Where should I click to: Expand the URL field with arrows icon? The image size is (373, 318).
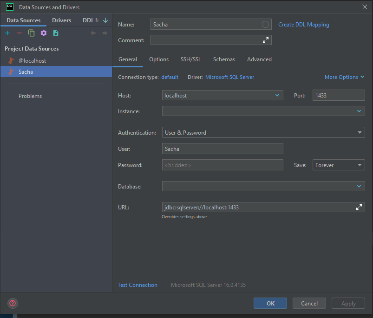tap(359, 207)
